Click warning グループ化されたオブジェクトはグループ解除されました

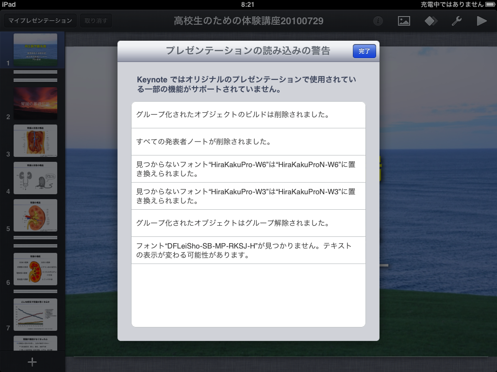point(248,223)
